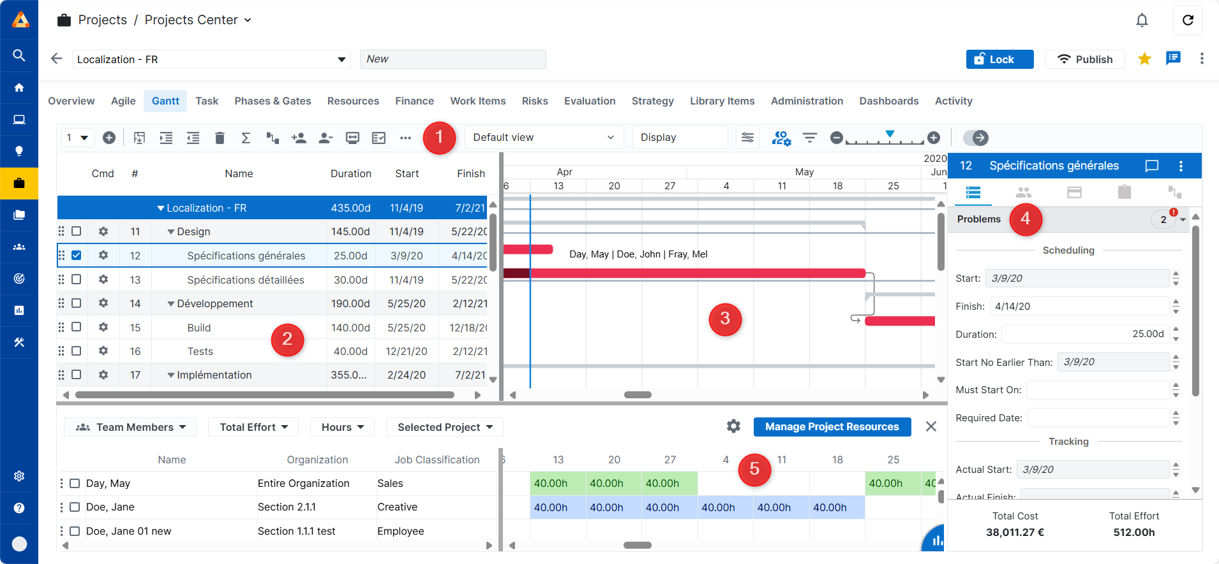Viewport: 1219px width, 564px height.
Task: Click the zoom-in plus on timeline slider
Action: [934, 138]
